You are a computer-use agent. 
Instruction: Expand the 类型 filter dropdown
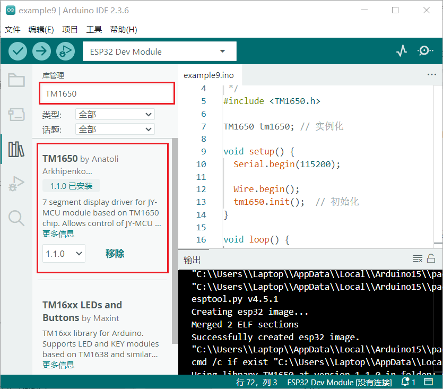point(115,115)
